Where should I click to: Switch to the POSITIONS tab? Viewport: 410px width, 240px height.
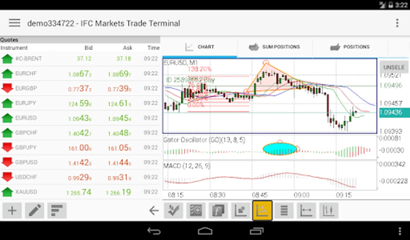tap(350, 47)
